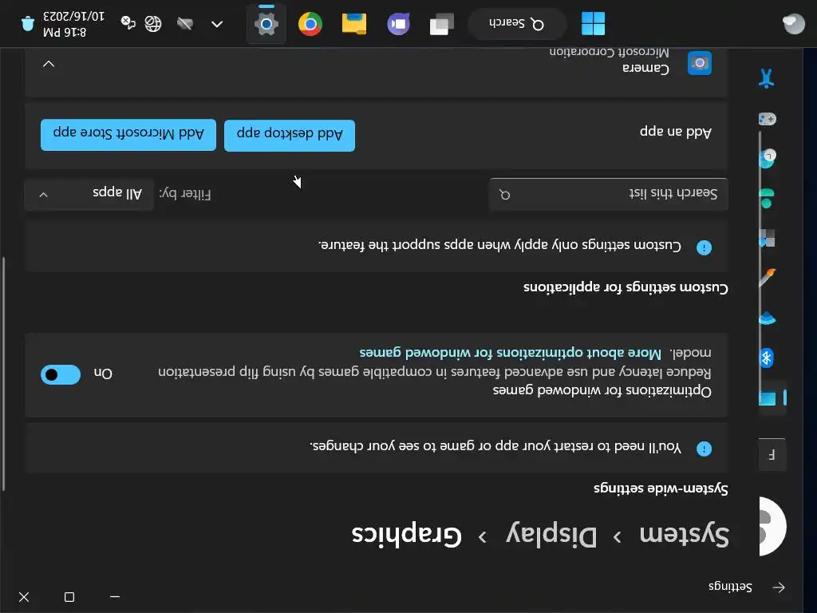Screen dimensions: 817x613
Task: Open Bluetooth & devices in the sidebar
Action: (x=767, y=358)
